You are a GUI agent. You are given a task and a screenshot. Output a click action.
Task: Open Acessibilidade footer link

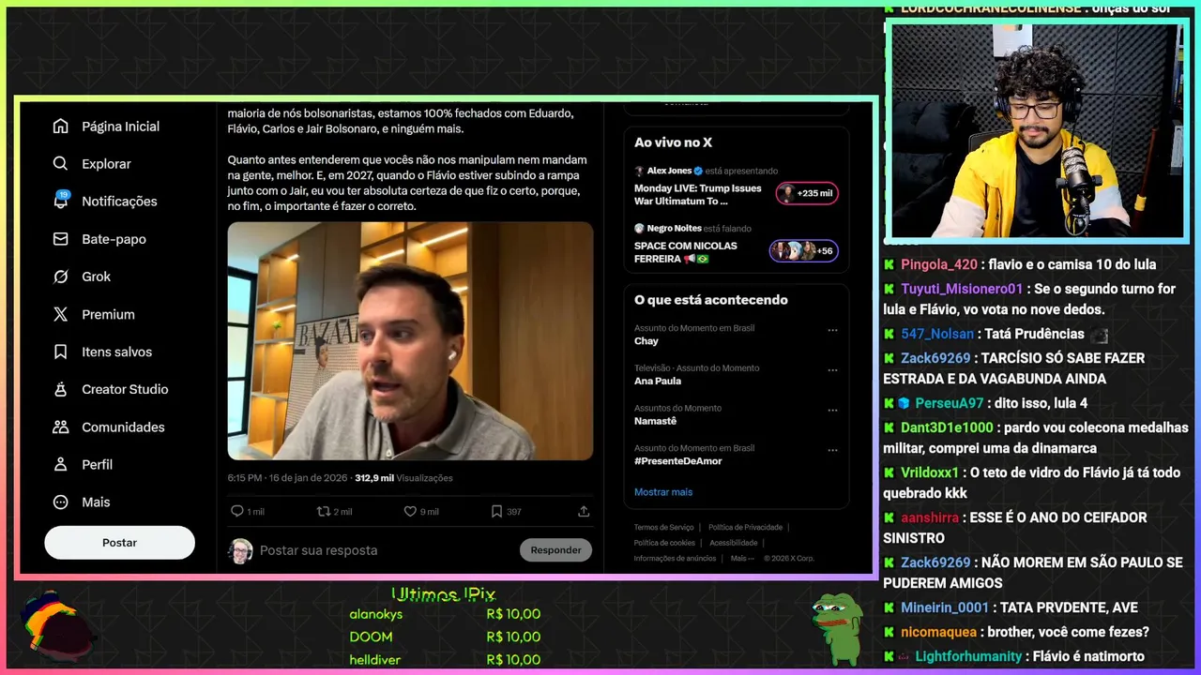(x=734, y=543)
